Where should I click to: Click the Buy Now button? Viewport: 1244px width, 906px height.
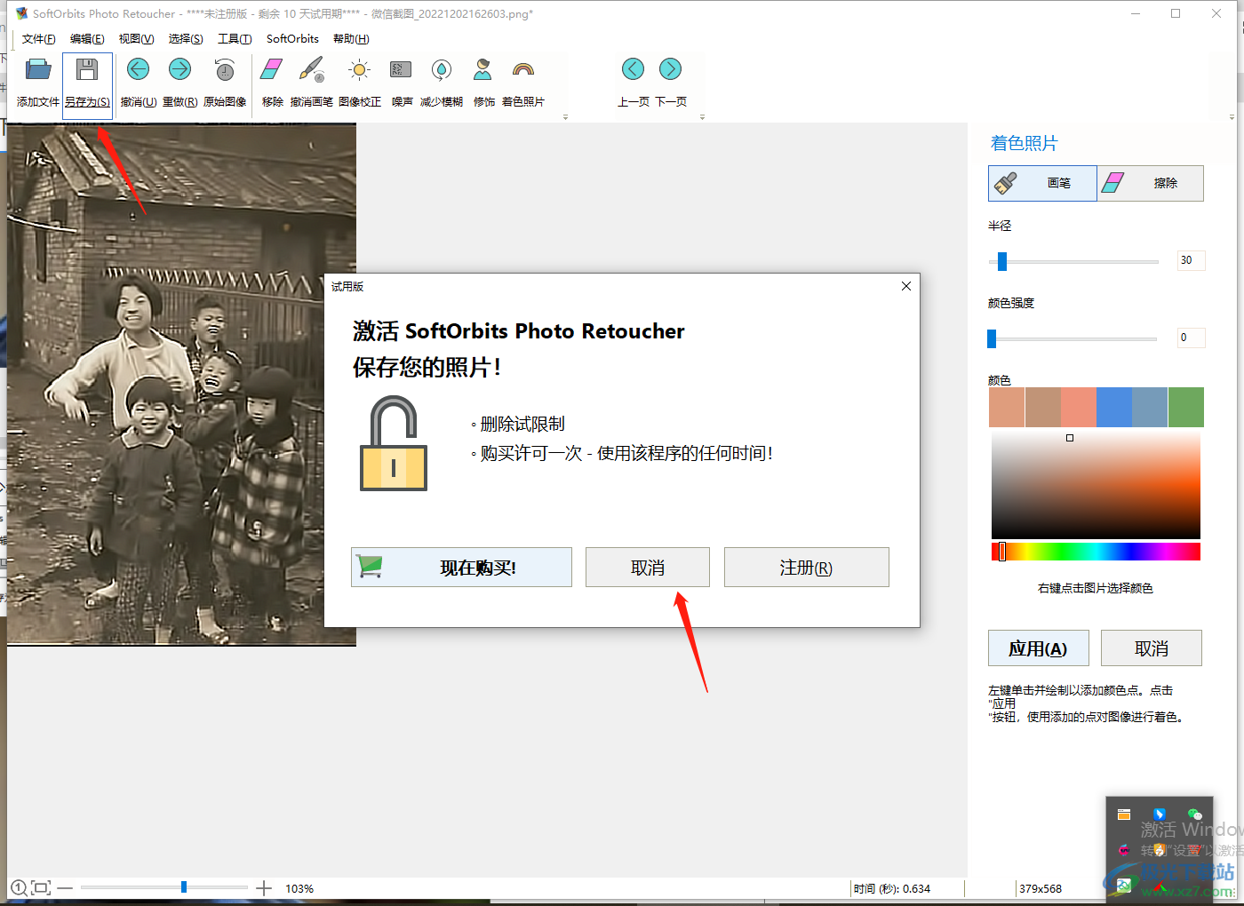(461, 567)
